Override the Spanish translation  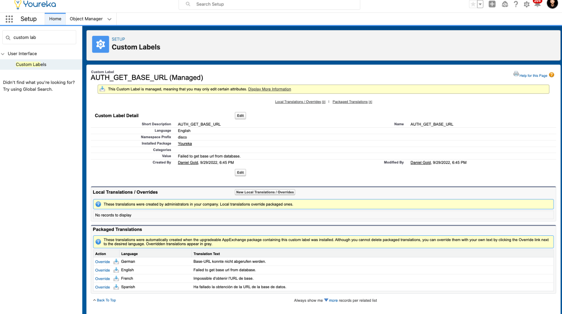(103, 287)
